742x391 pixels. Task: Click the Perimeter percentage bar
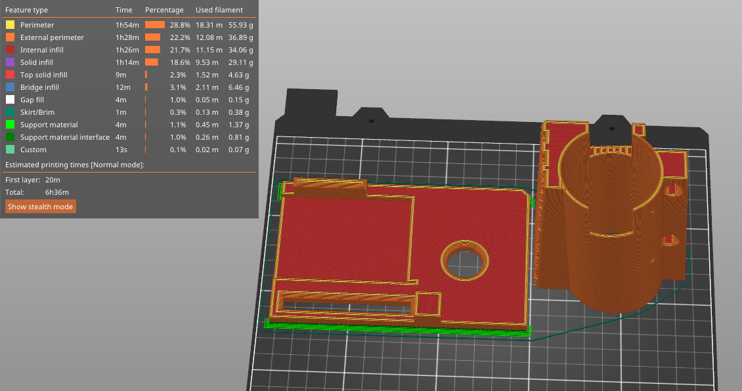pos(155,25)
